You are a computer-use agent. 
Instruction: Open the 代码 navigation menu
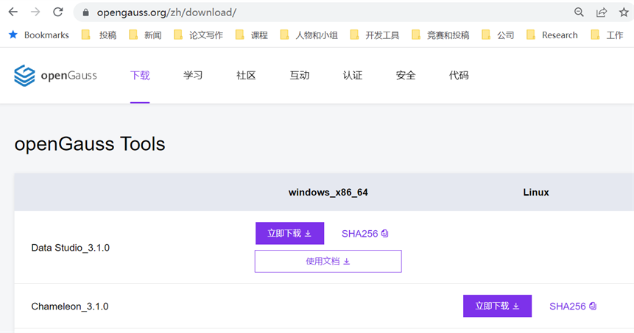tap(459, 76)
